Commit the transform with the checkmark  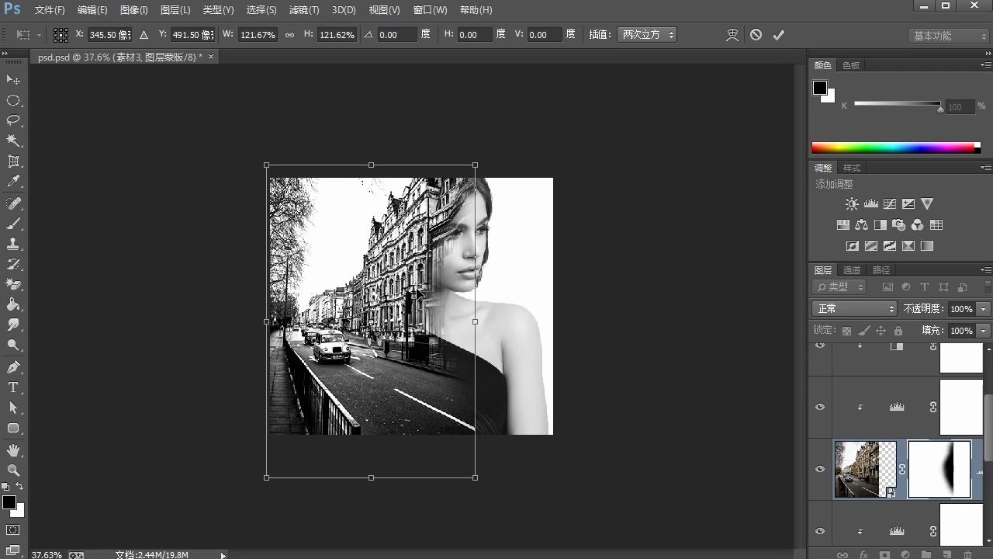pyautogui.click(x=779, y=35)
